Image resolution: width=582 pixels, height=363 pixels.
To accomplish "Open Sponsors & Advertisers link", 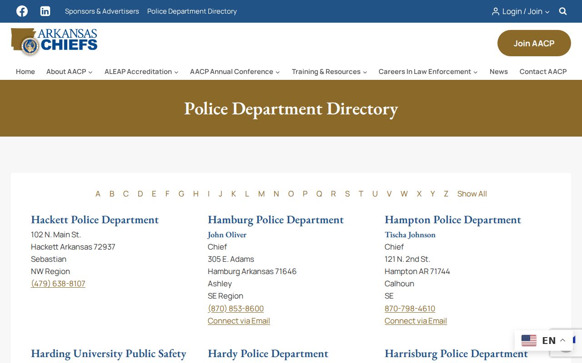I will coord(102,11).
